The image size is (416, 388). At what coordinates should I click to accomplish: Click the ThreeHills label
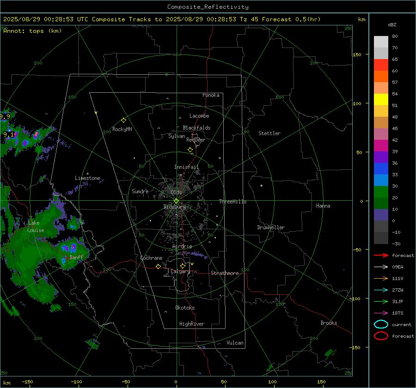pyautogui.click(x=232, y=202)
